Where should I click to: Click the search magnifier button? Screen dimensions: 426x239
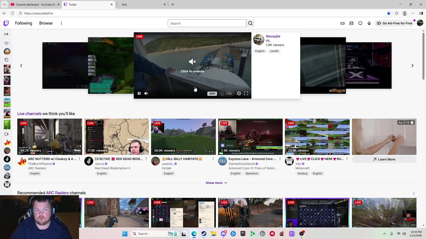pyautogui.click(x=250, y=23)
